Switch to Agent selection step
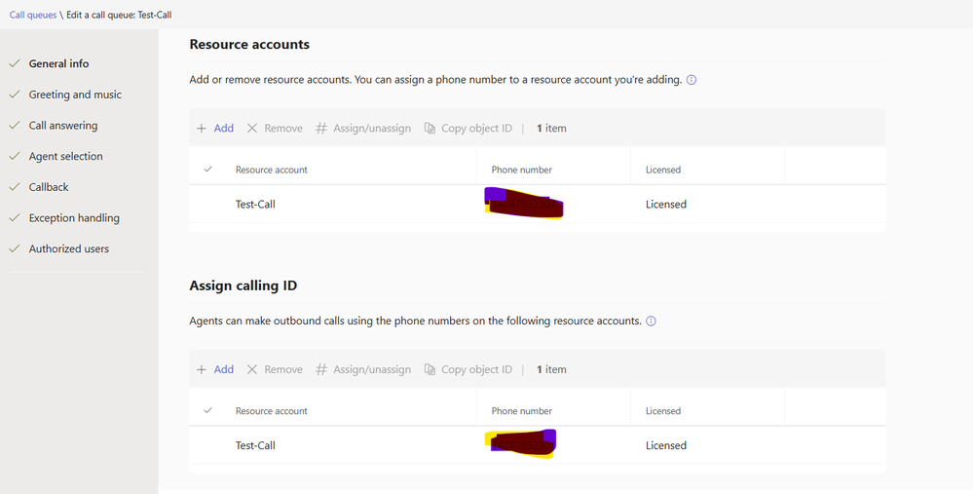 click(x=65, y=156)
